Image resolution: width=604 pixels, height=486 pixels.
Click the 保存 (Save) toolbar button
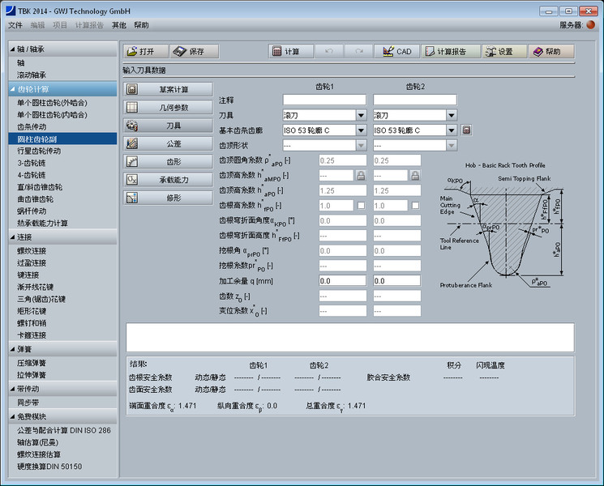(195, 51)
